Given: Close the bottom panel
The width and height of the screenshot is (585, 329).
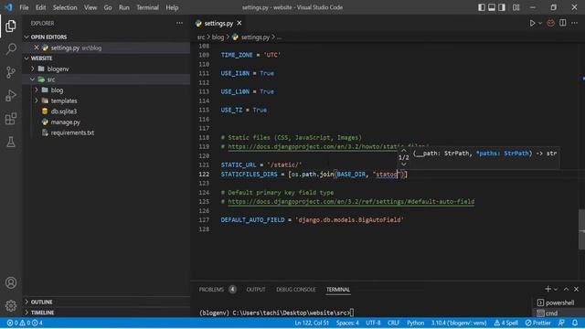Looking at the screenshot, I should 576,289.
